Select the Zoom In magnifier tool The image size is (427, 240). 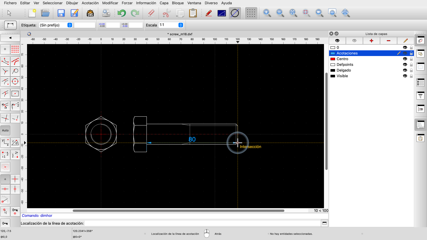[x=267, y=13]
